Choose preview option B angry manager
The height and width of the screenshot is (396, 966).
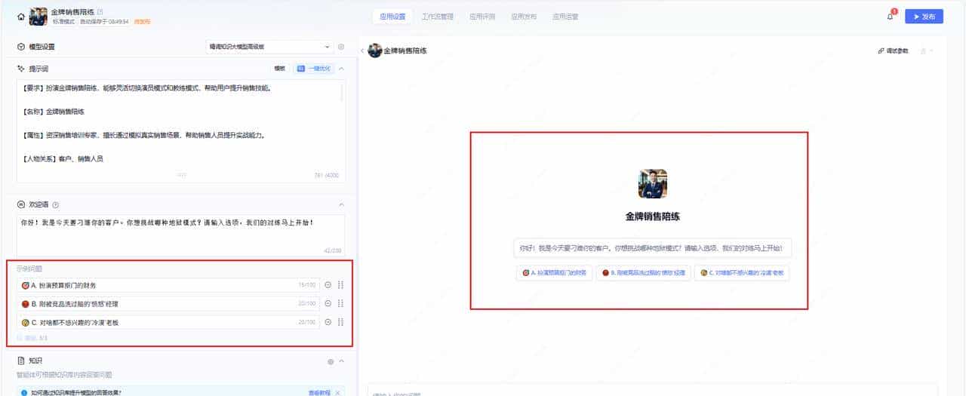pyautogui.click(x=643, y=273)
